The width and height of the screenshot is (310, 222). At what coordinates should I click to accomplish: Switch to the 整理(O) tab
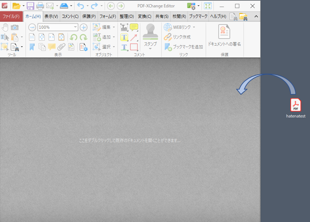(x=127, y=16)
